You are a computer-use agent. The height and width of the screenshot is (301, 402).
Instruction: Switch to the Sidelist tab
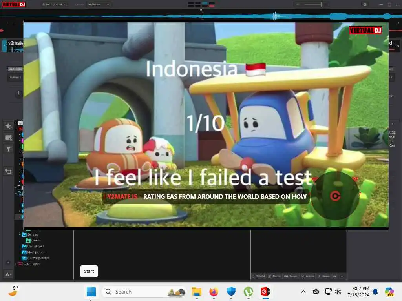(x=258, y=276)
